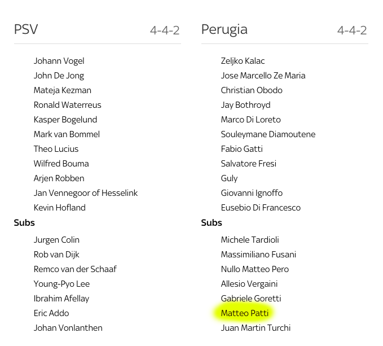Click Young-Pyo Lee in PSV subs
Image resolution: width=383 pixels, height=346 pixels.
pos(61,284)
